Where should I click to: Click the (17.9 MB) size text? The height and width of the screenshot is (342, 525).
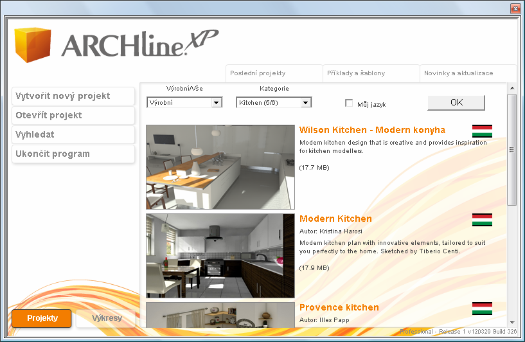click(314, 268)
